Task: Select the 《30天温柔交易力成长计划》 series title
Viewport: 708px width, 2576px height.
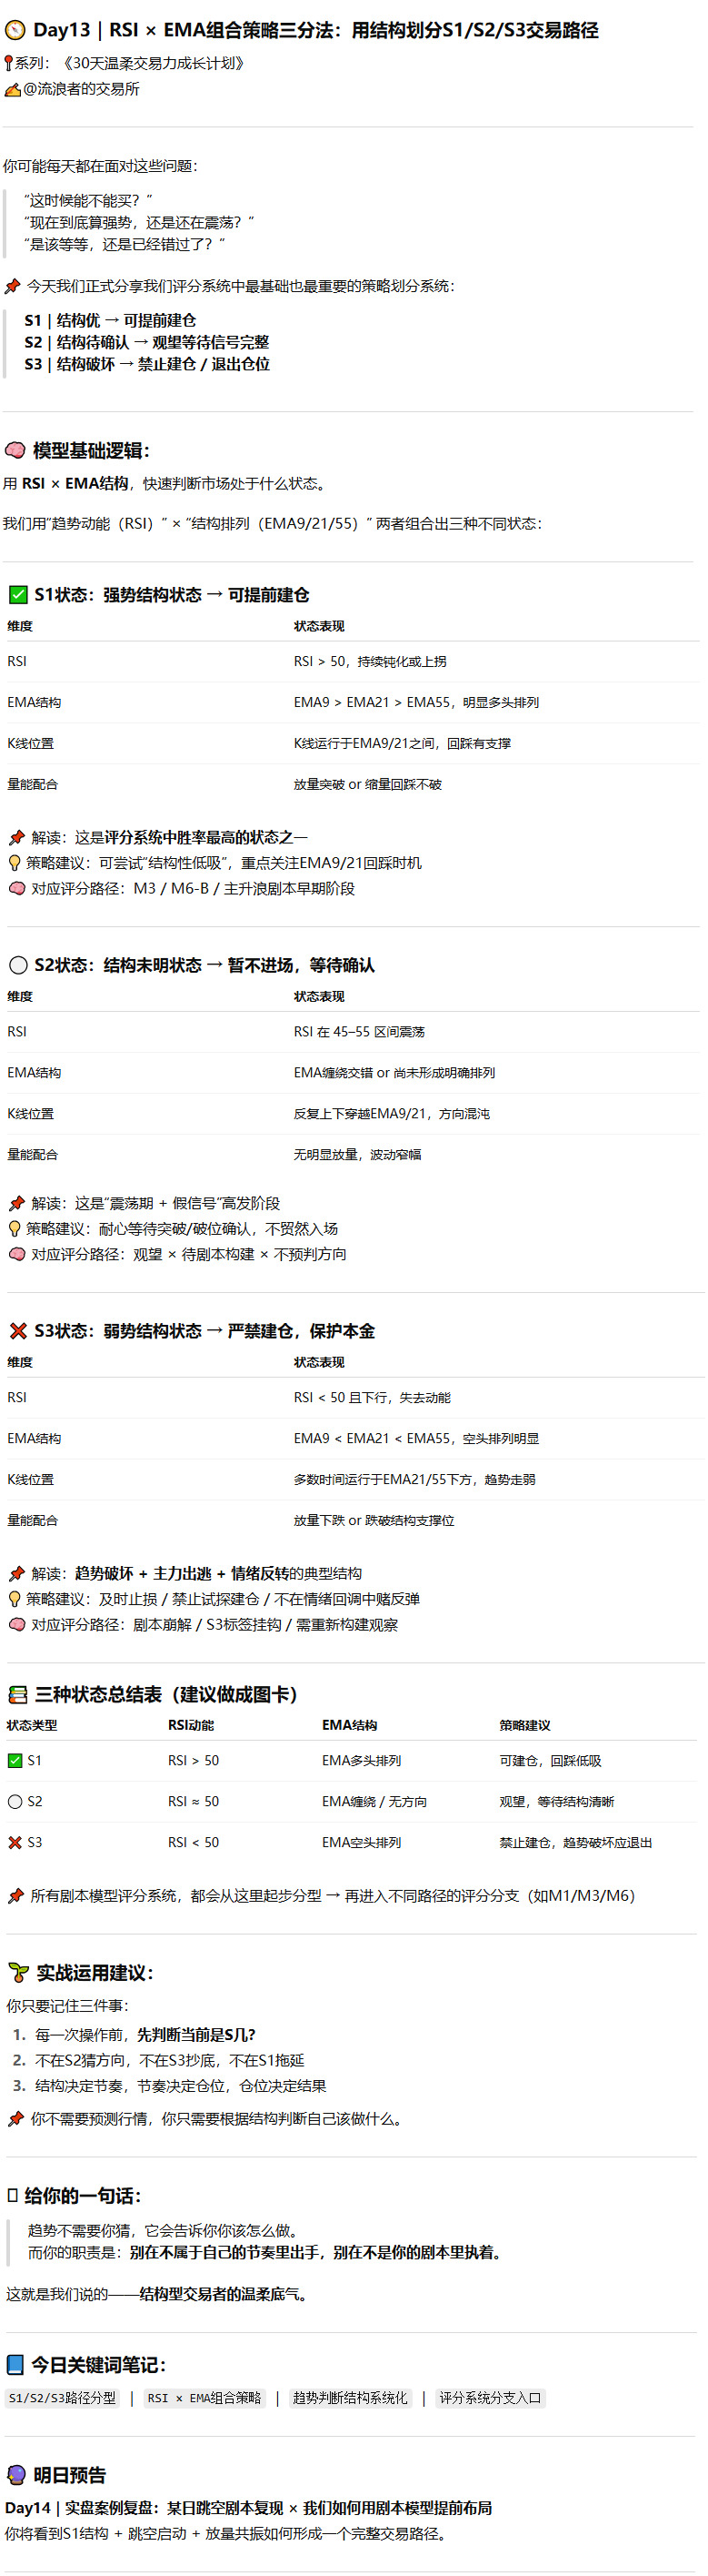Action: coord(152,63)
